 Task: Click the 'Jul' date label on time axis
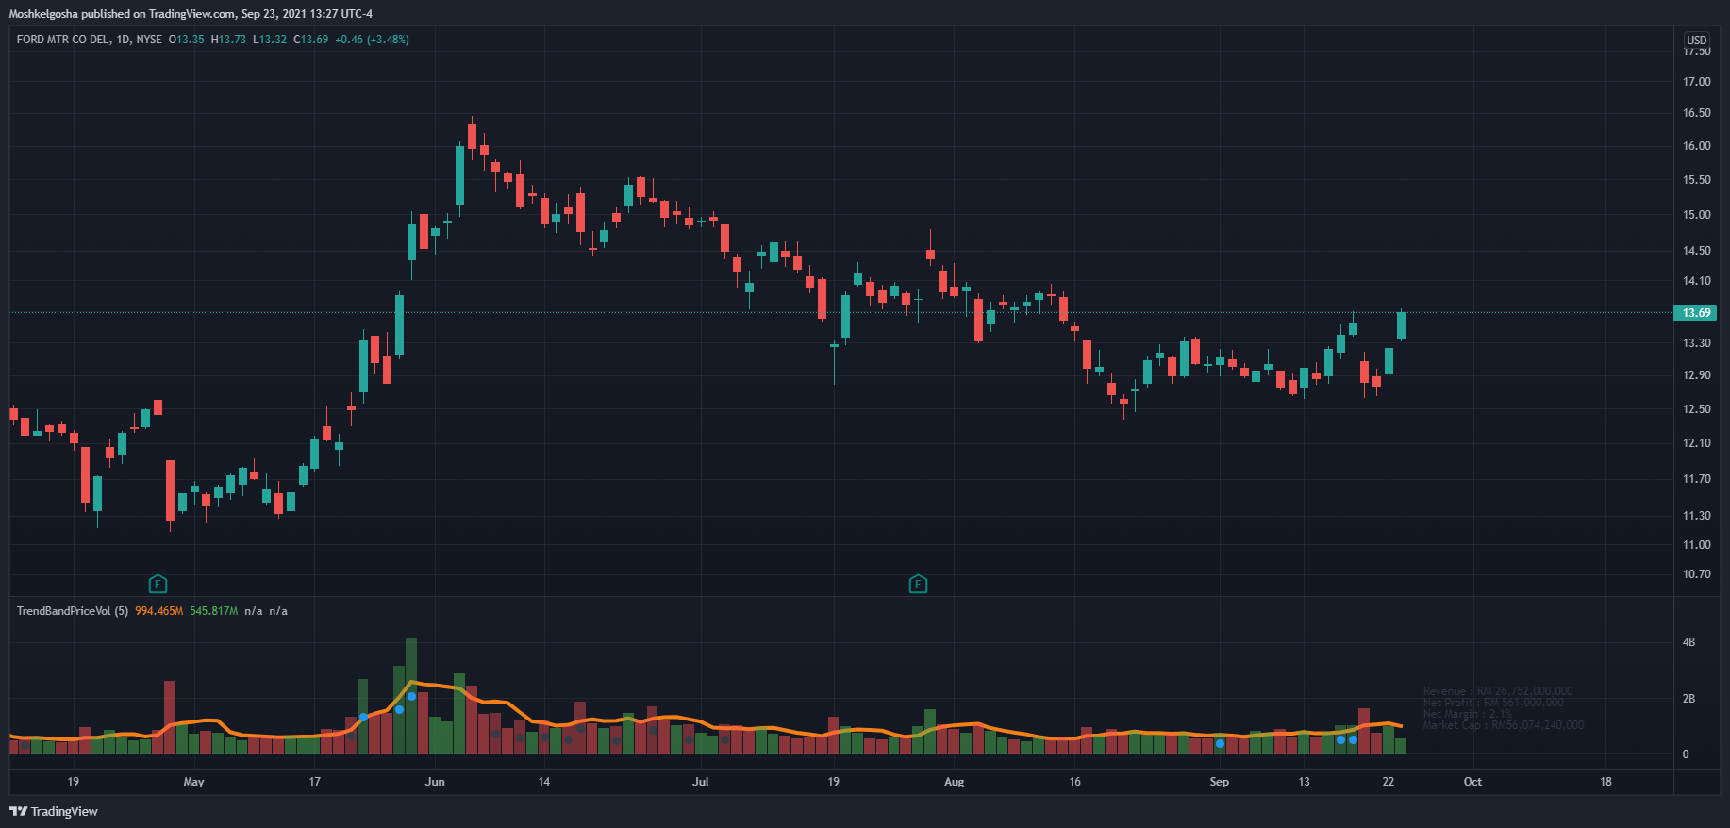[700, 782]
